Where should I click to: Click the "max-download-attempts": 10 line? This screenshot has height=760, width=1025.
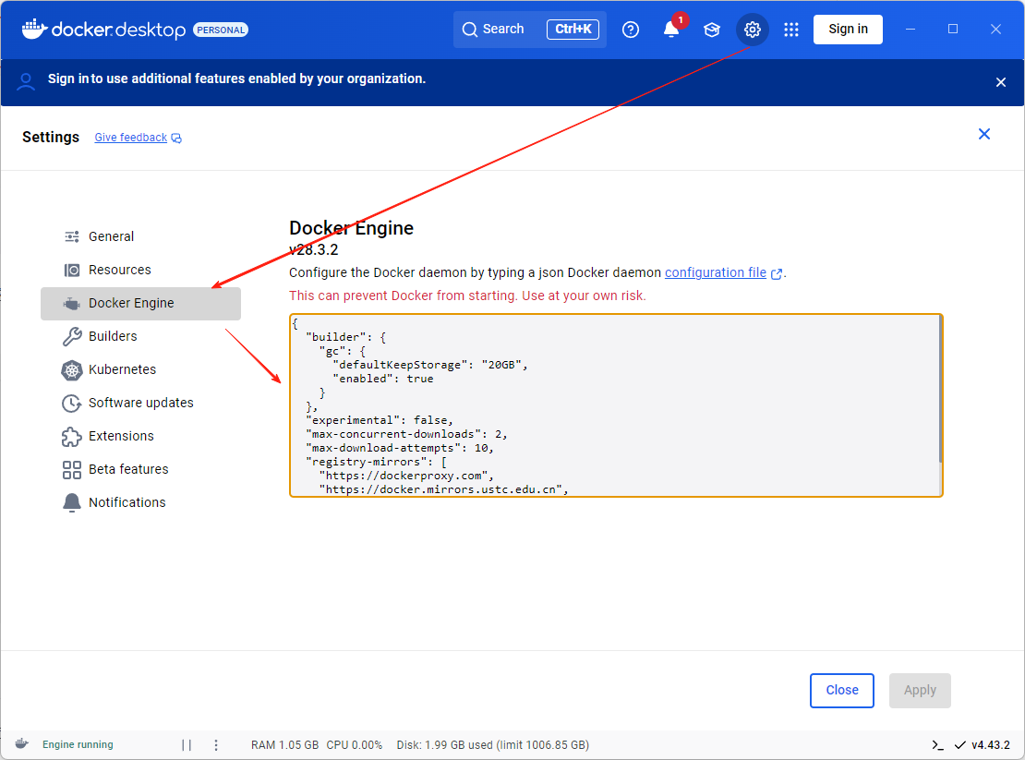coord(400,448)
